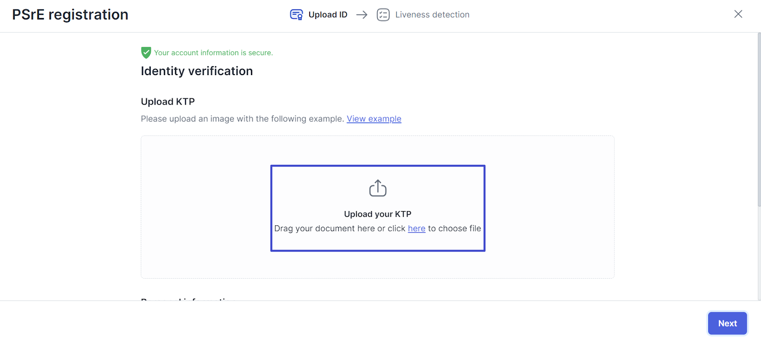Click the green security shield icon

click(146, 53)
